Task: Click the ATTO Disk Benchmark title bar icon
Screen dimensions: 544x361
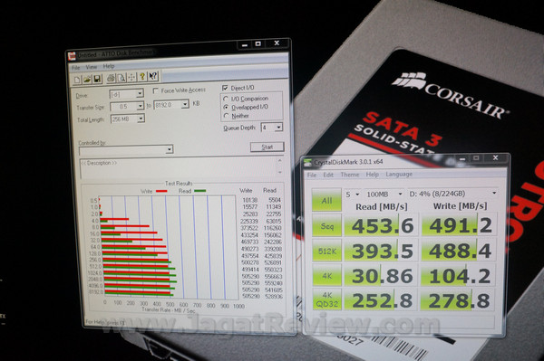Action: [x=72, y=56]
